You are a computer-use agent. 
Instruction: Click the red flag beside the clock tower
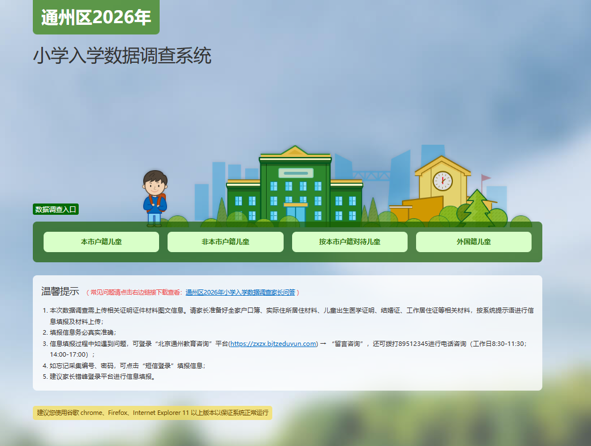point(486,178)
